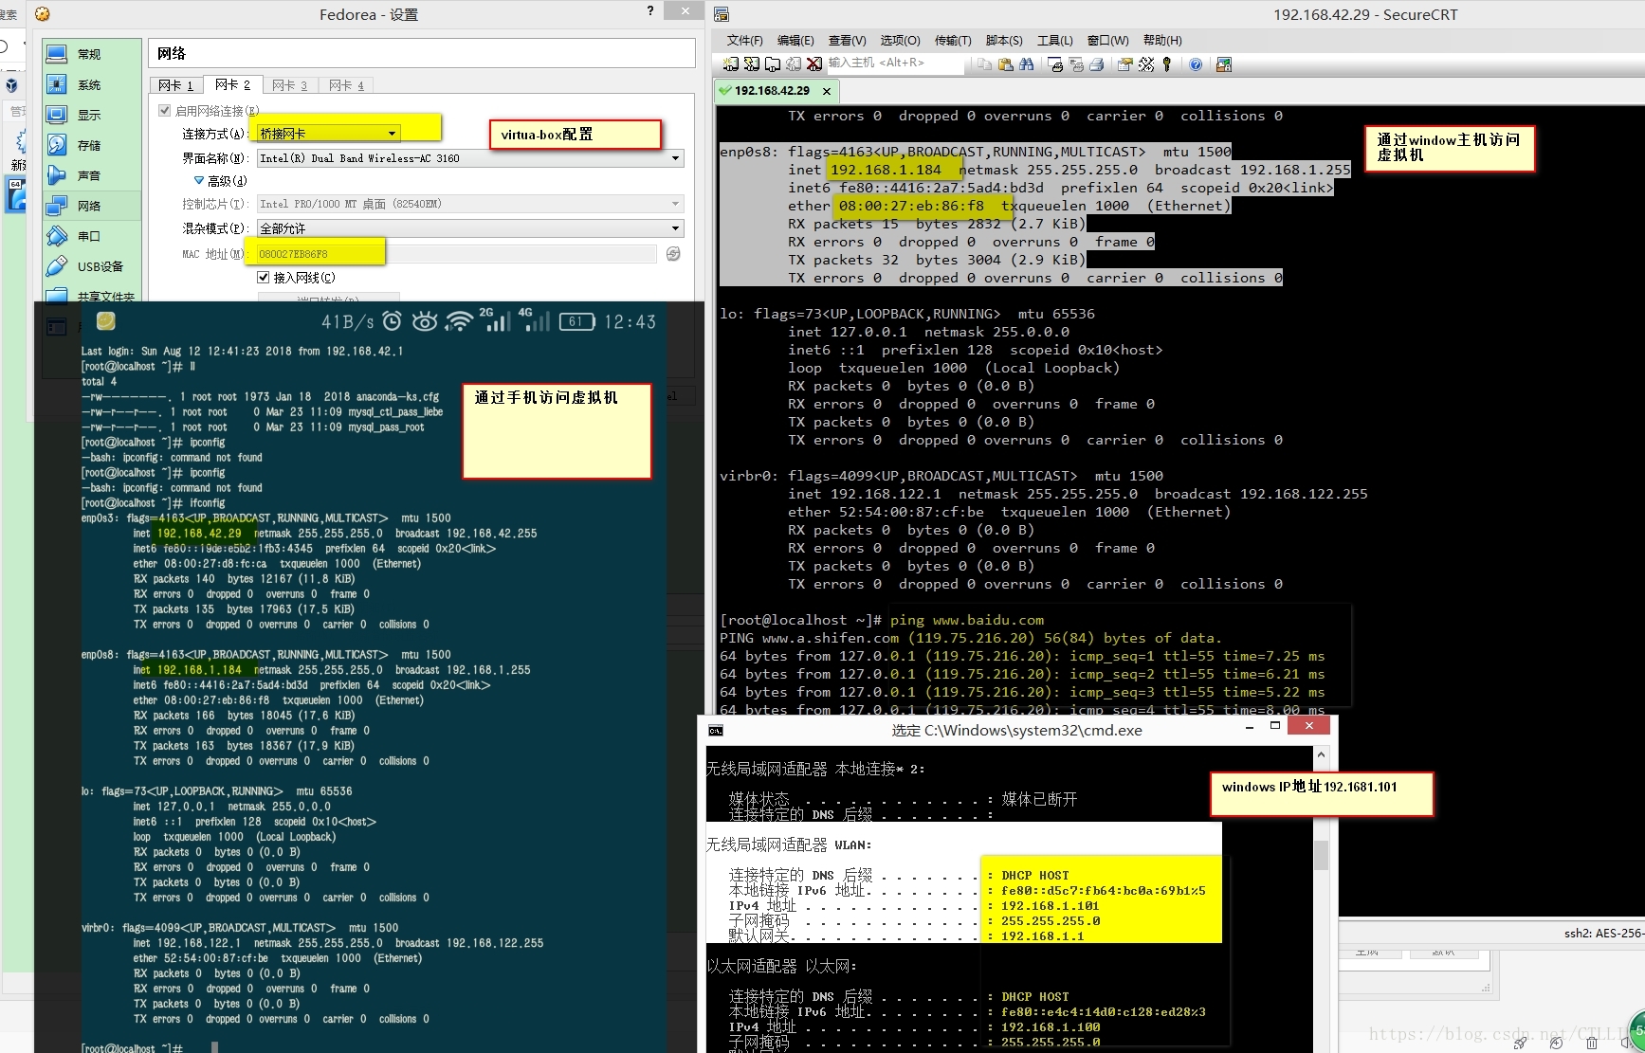Click the Print Selection toolbar icon
This screenshot has height=1053, width=1645.
(1076, 64)
